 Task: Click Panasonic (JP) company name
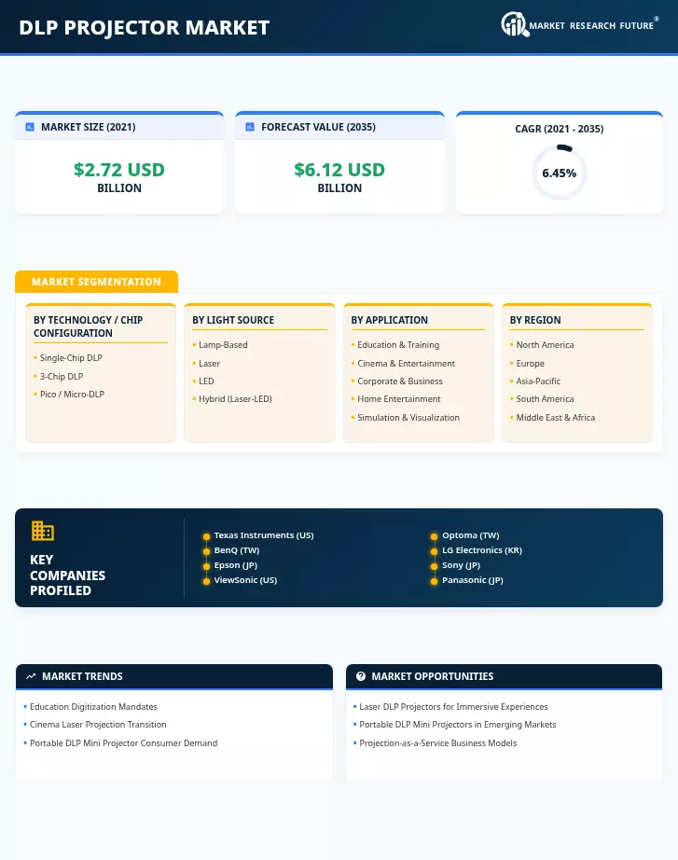point(472,580)
